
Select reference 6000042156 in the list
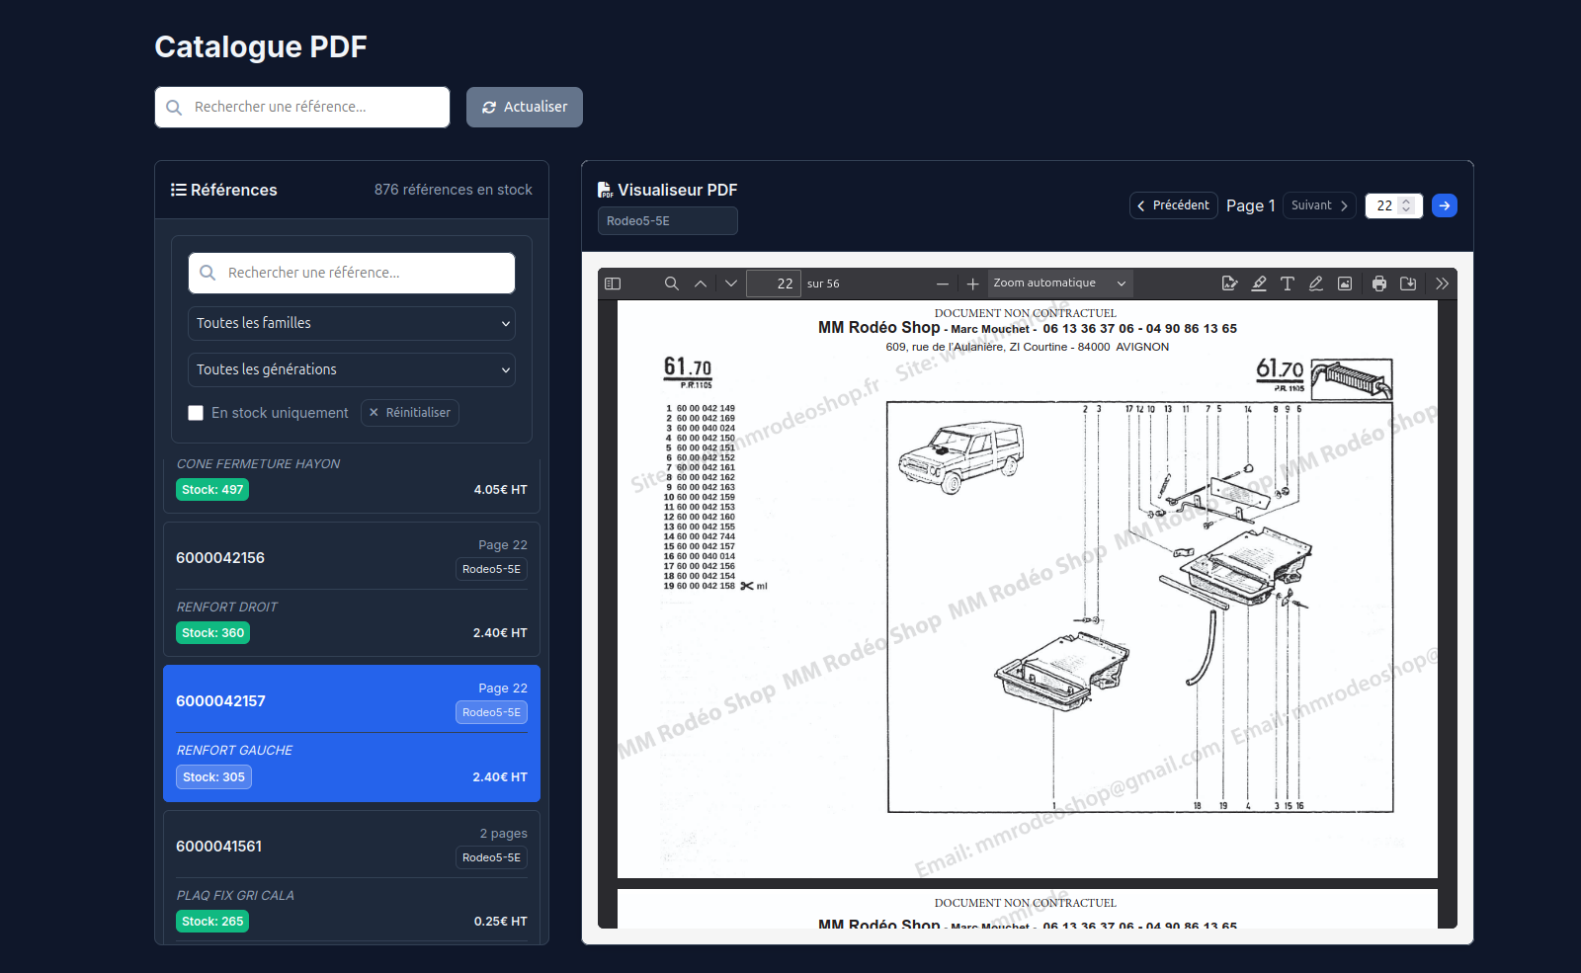pos(351,590)
